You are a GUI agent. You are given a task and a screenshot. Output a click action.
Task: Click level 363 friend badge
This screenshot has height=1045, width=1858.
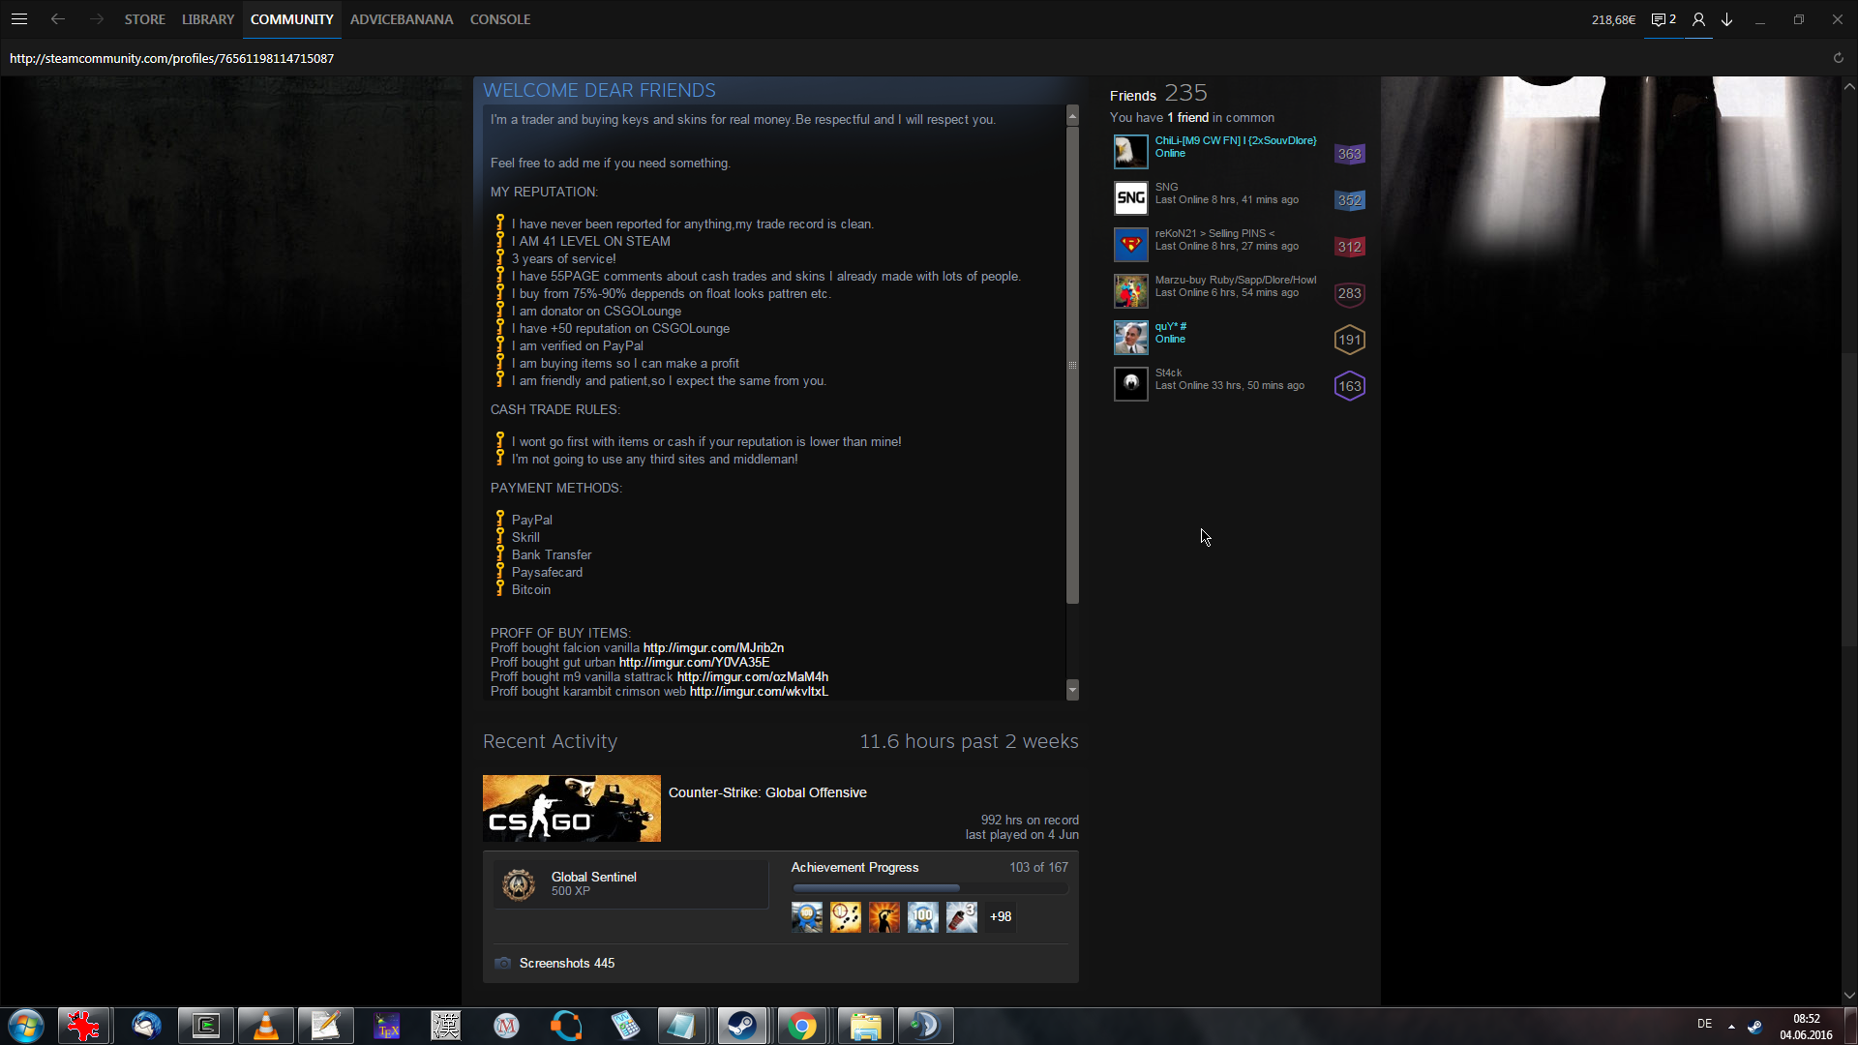pyautogui.click(x=1349, y=154)
